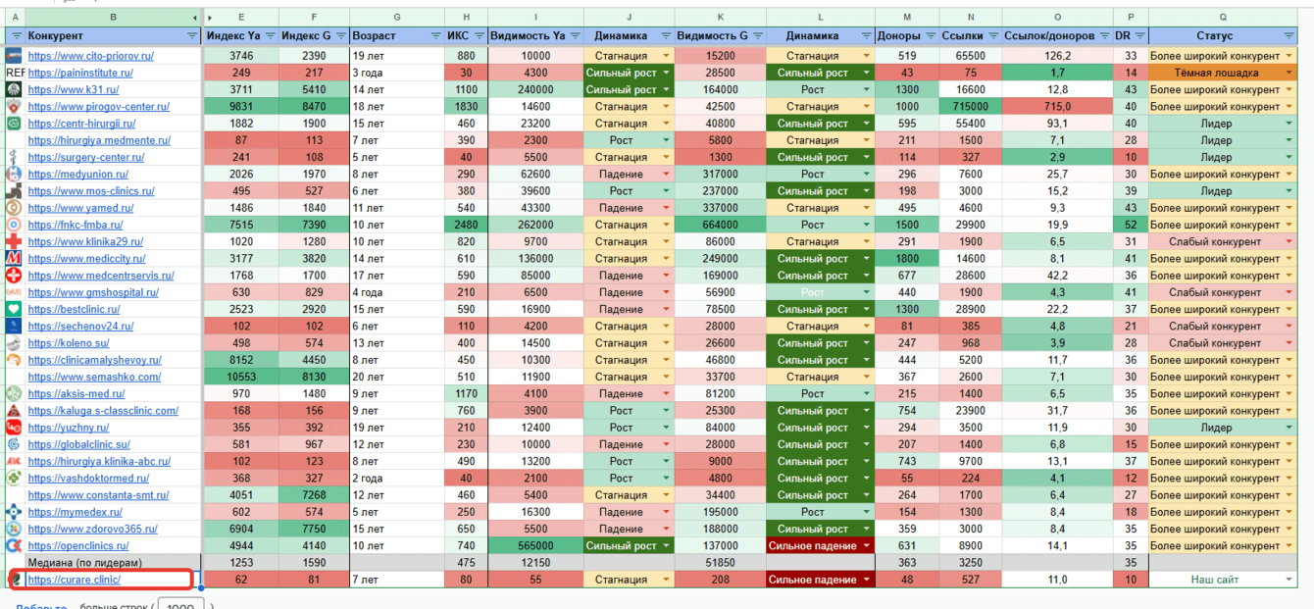This screenshot has width=1314, height=609.
Task: Open the Динамика filter icon in column L
Action: pos(865,35)
